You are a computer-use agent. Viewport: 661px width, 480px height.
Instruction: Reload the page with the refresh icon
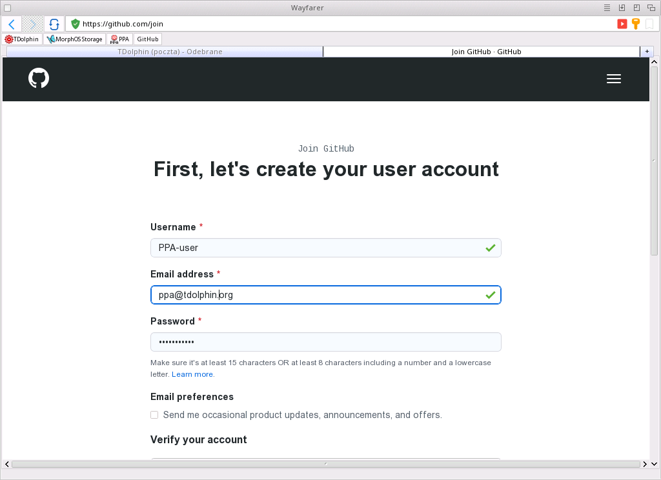[x=54, y=24]
